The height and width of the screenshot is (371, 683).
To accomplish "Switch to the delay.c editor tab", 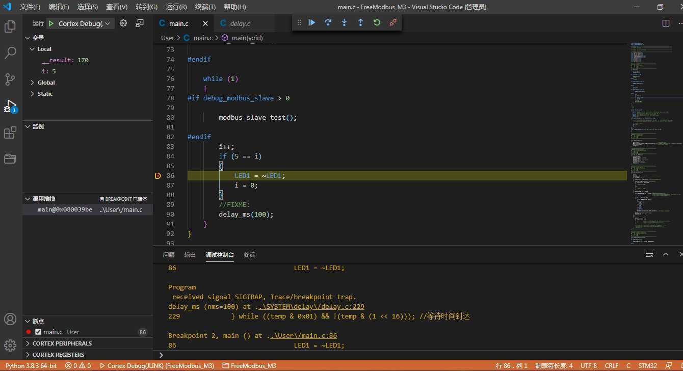I will [x=239, y=23].
